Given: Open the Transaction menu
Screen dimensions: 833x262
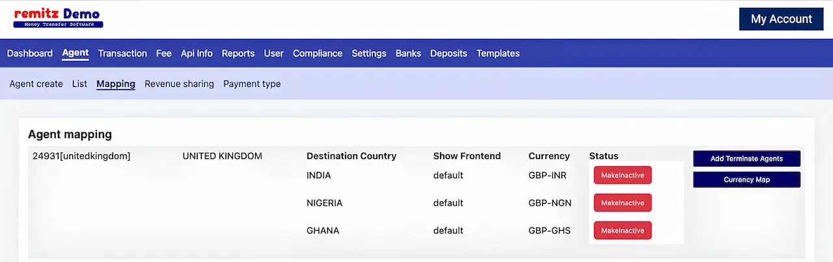Looking at the screenshot, I should pos(122,53).
